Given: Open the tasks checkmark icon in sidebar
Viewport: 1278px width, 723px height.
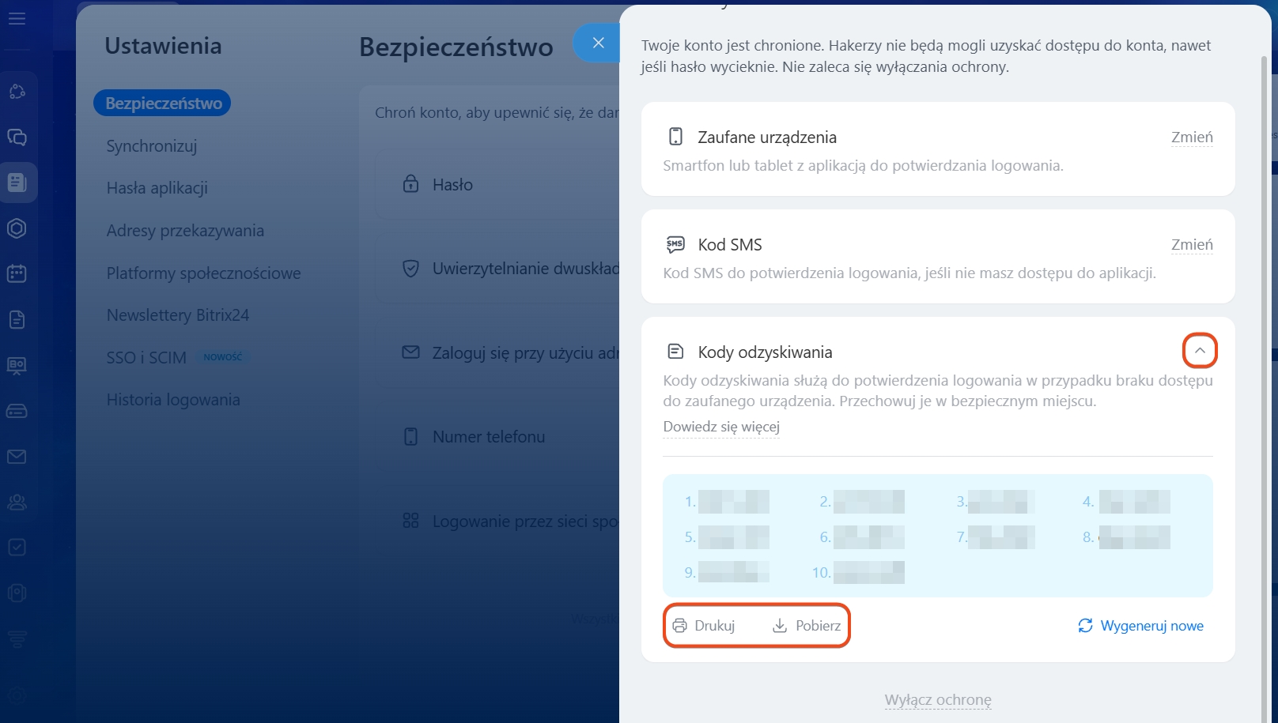Looking at the screenshot, I should pyautogui.click(x=17, y=548).
